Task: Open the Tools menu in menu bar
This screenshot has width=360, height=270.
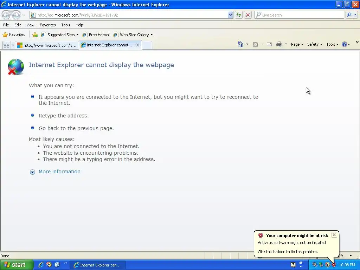Action: (66, 25)
